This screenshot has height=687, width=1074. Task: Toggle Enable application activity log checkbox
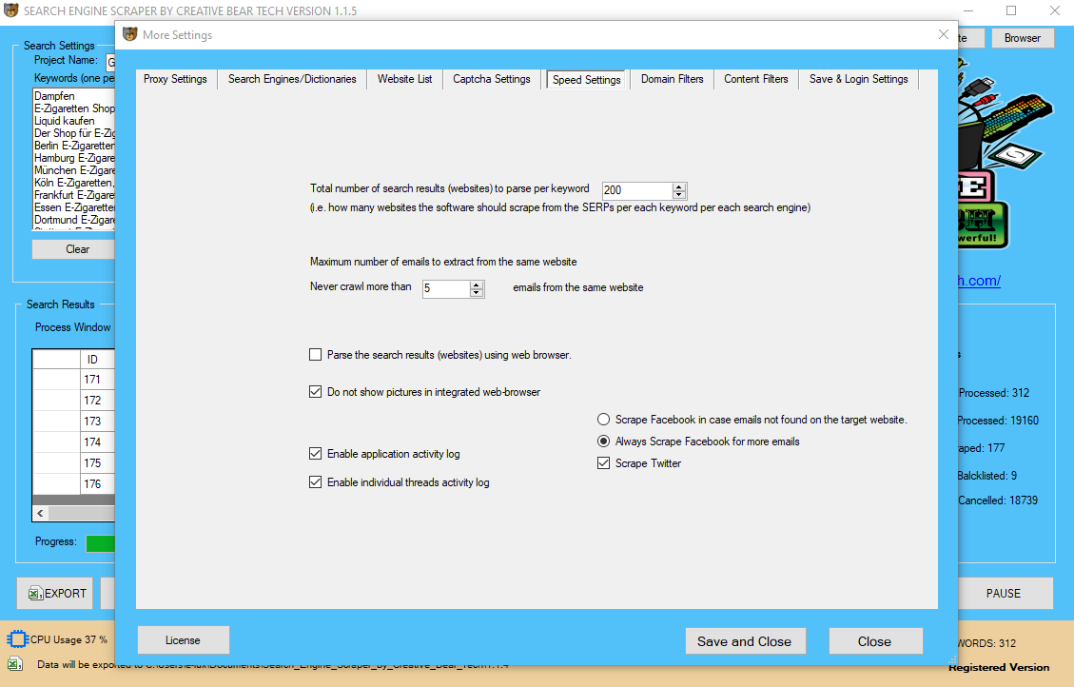coord(315,454)
